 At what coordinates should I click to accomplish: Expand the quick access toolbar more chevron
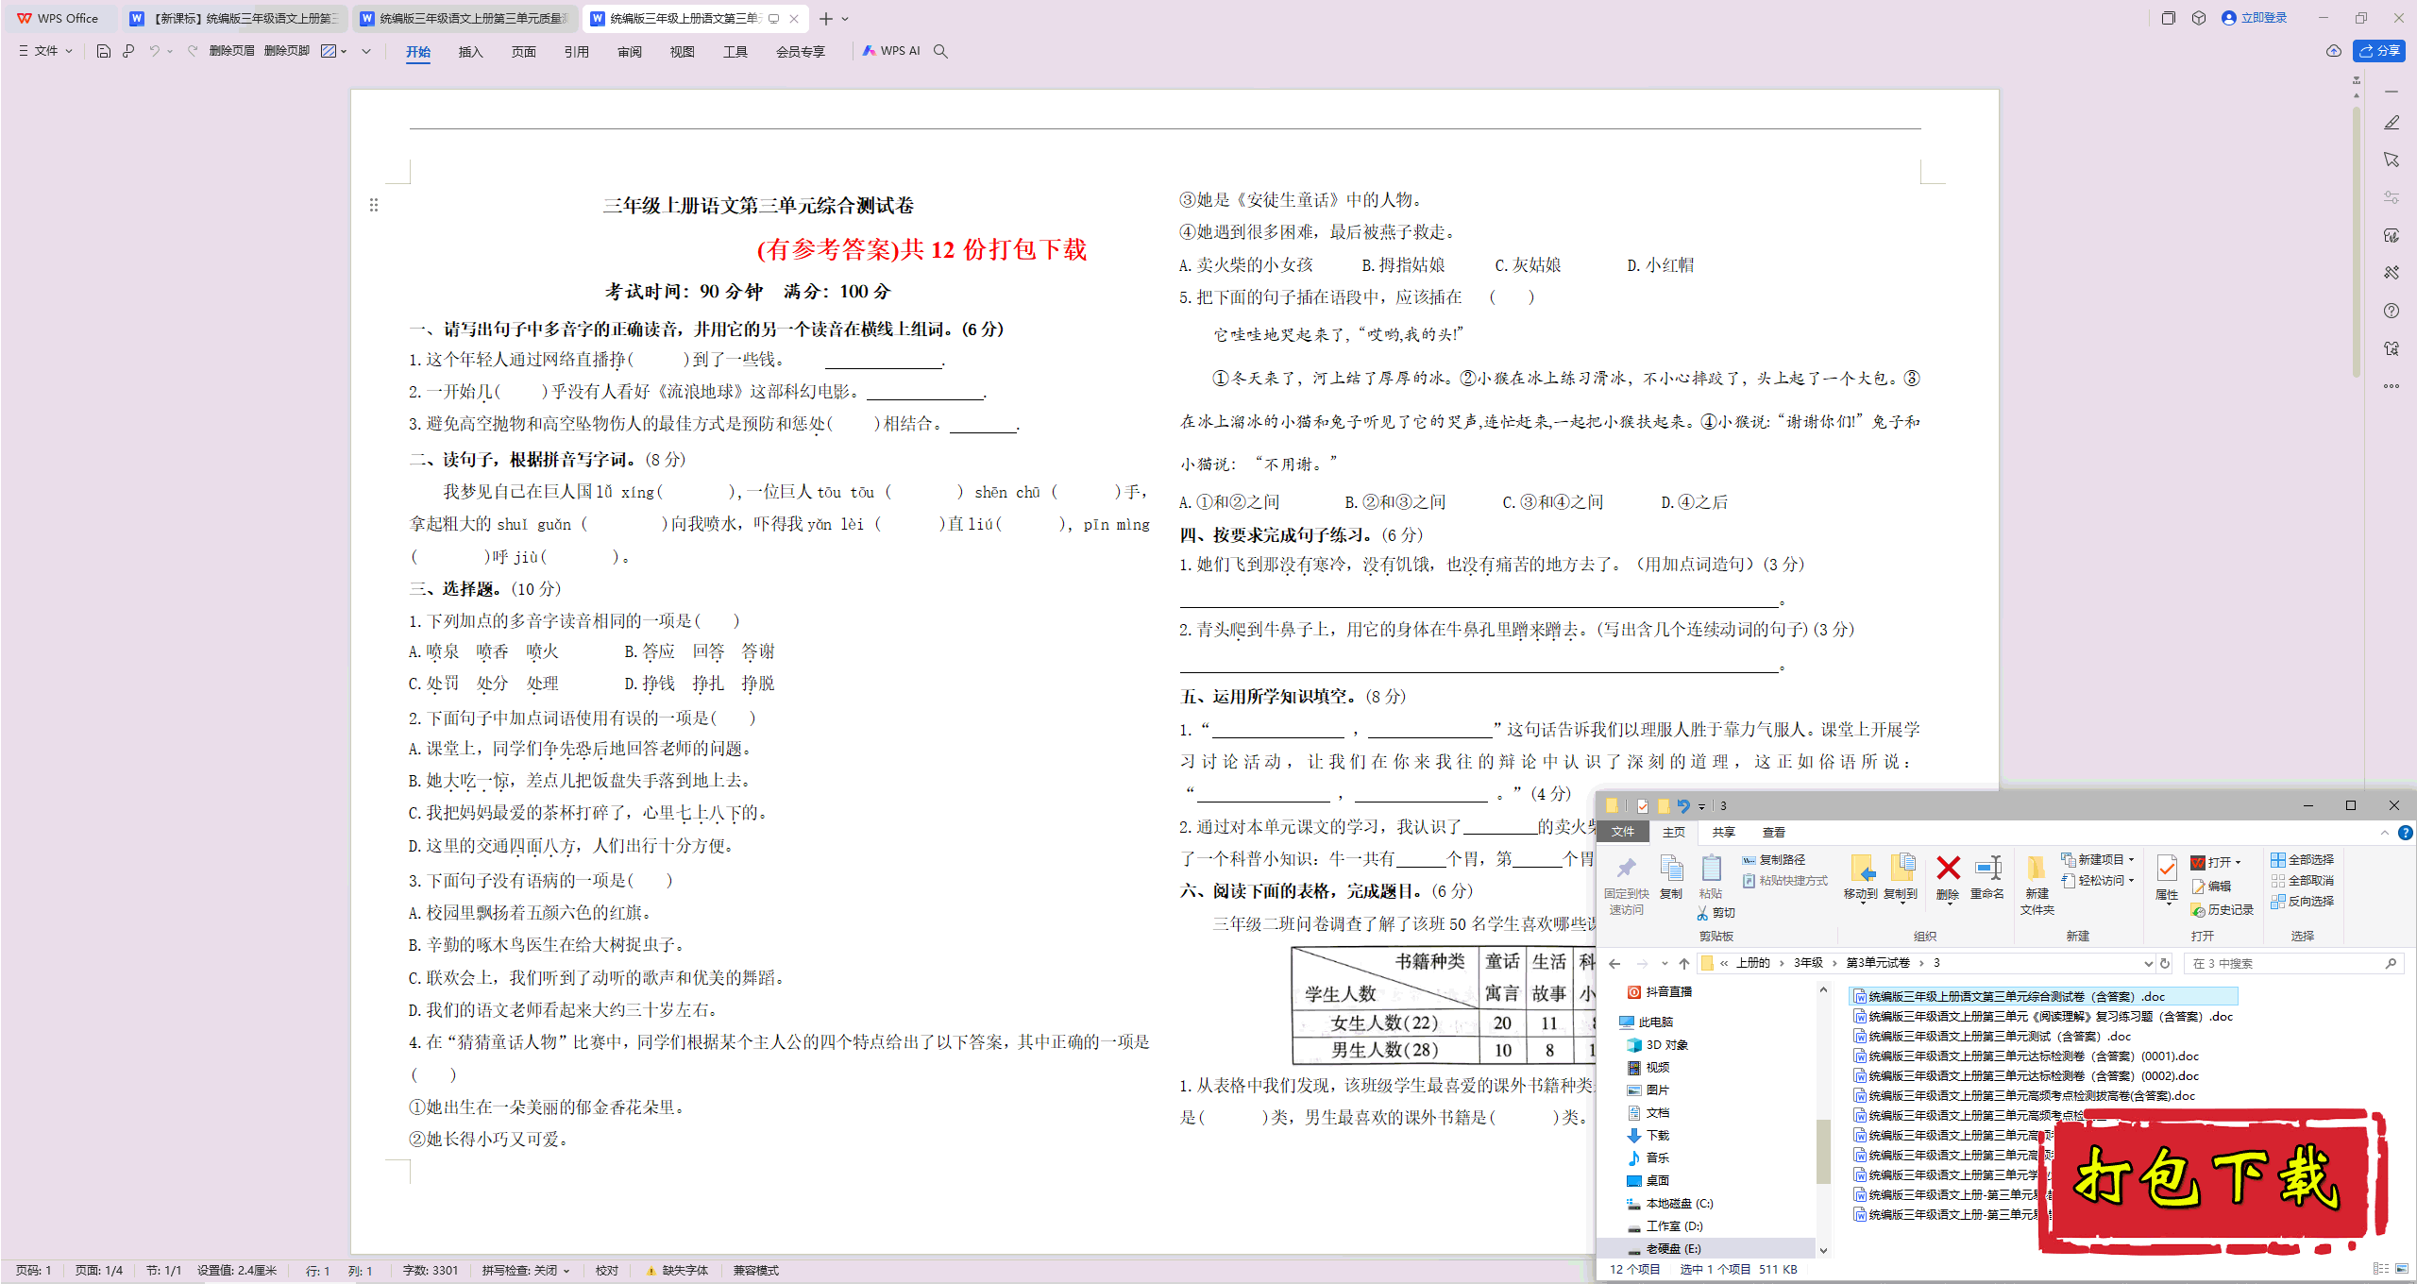(x=366, y=51)
